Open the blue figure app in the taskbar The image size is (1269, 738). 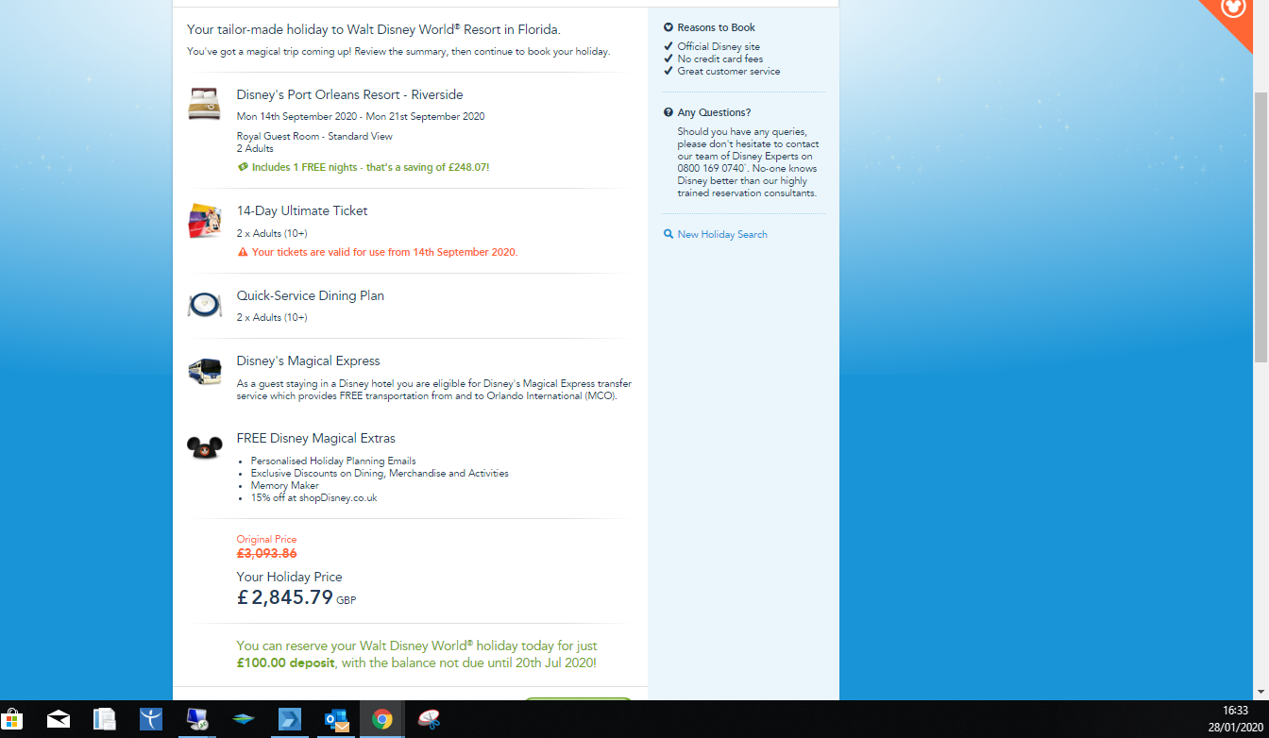pyautogui.click(x=151, y=720)
